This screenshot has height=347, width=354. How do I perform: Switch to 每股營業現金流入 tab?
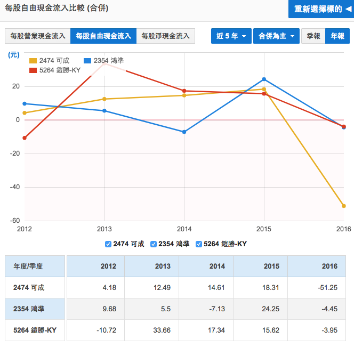coord(38,36)
